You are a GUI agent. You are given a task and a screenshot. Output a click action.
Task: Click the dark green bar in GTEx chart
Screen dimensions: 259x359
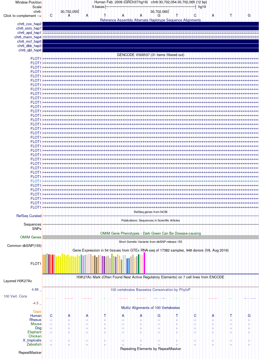tap(139, 264)
